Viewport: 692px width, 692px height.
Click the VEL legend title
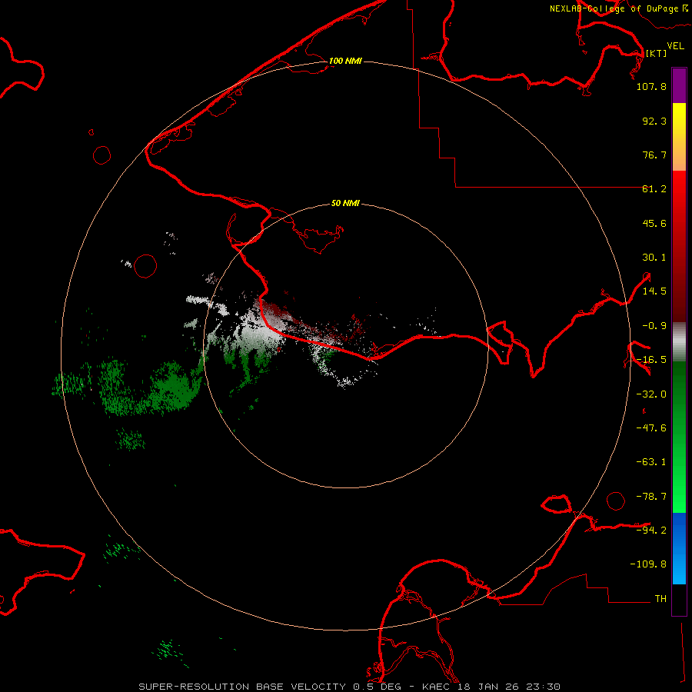click(675, 45)
